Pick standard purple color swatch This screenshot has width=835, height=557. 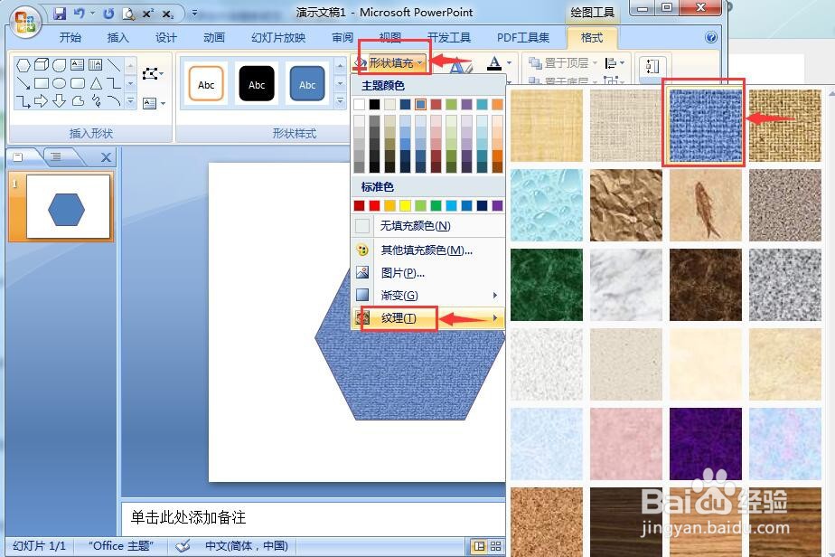pos(497,205)
